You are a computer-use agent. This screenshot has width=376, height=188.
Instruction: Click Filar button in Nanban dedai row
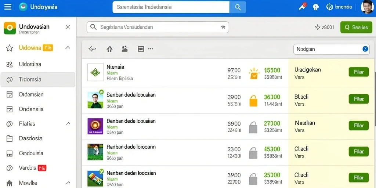coord(358,178)
